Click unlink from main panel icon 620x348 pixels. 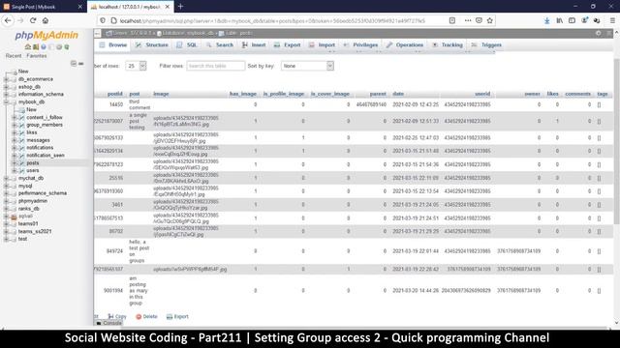point(81,63)
